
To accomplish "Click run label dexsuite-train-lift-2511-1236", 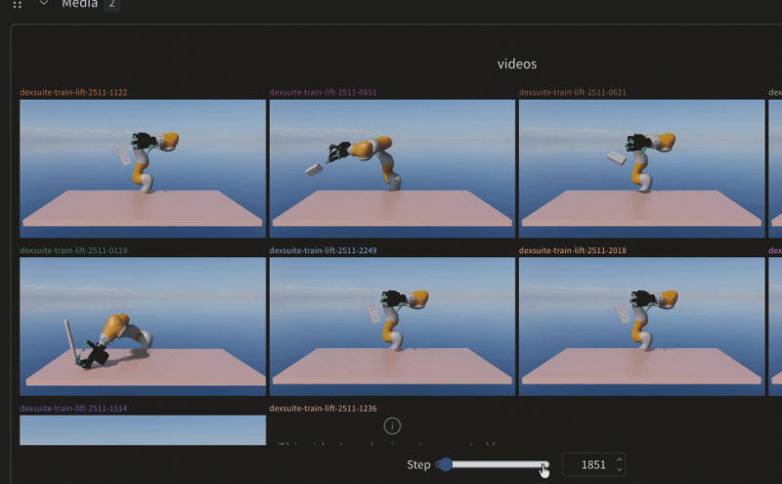I will (x=323, y=408).
